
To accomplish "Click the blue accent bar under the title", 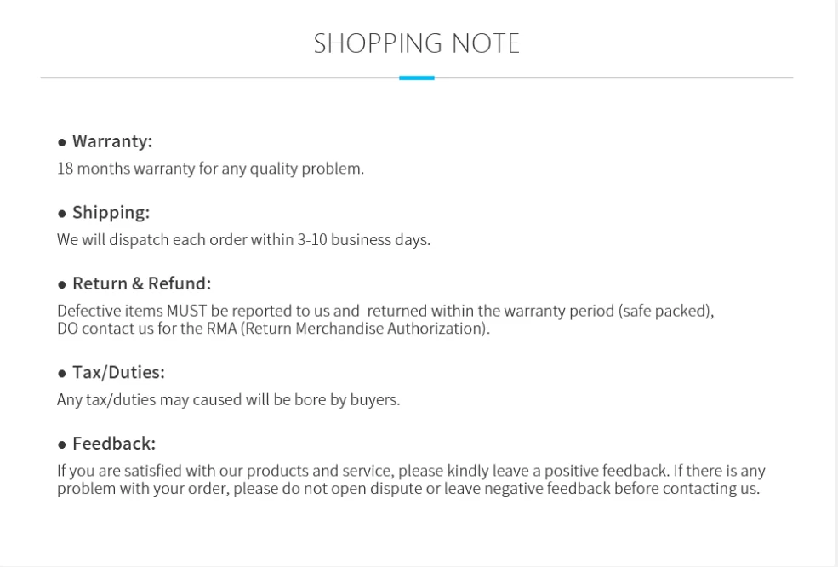I will [417, 77].
